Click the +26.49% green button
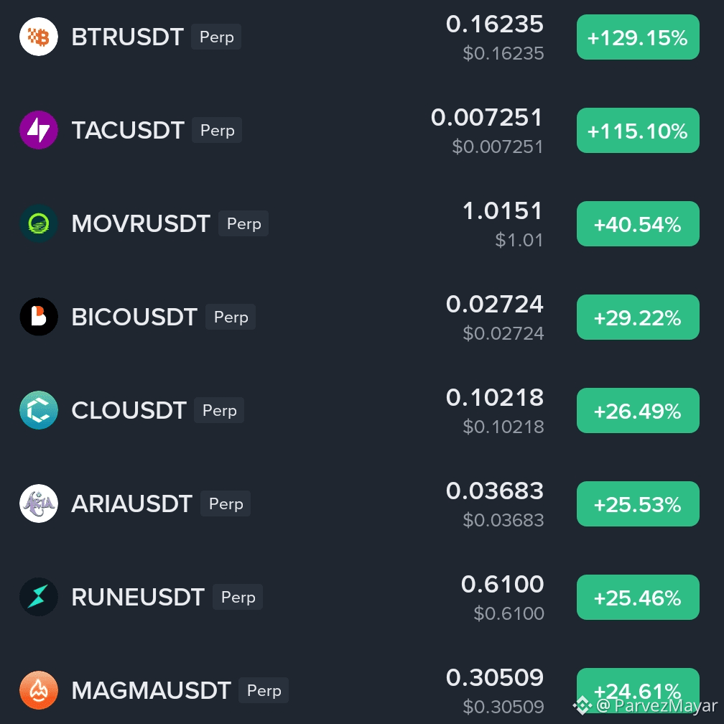The image size is (724, 724). (x=638, y=411)
